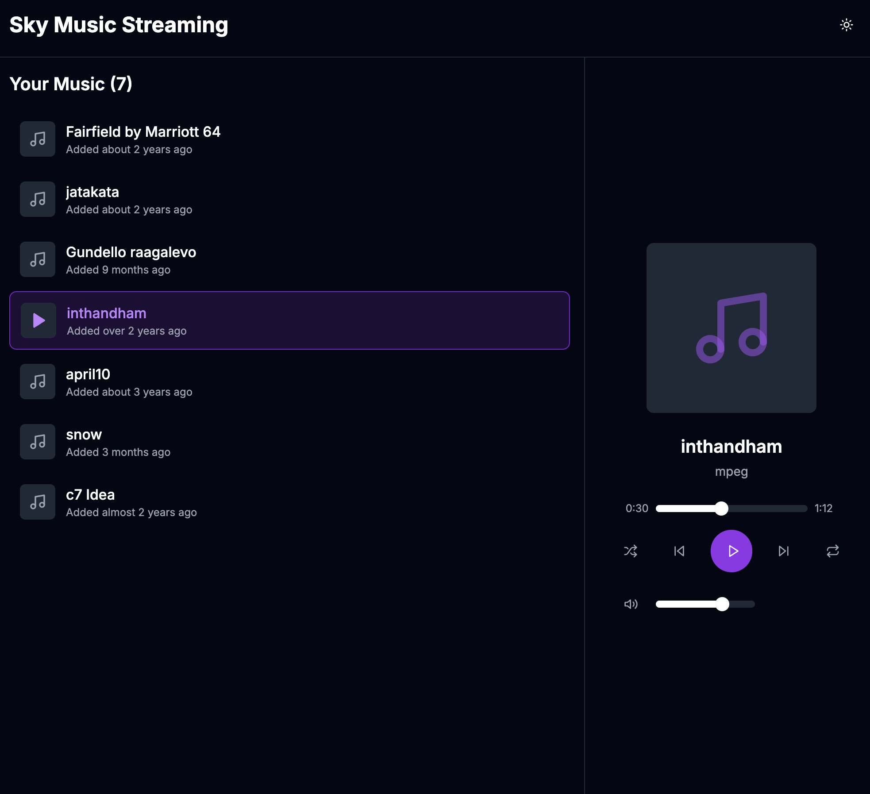Click the 1:12 total duration label
This screenshot has width=870, height=794.
point(824,508)
